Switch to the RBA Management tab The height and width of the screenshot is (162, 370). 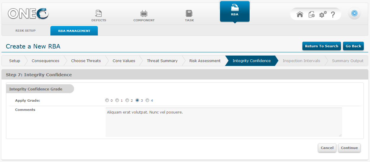74,31
